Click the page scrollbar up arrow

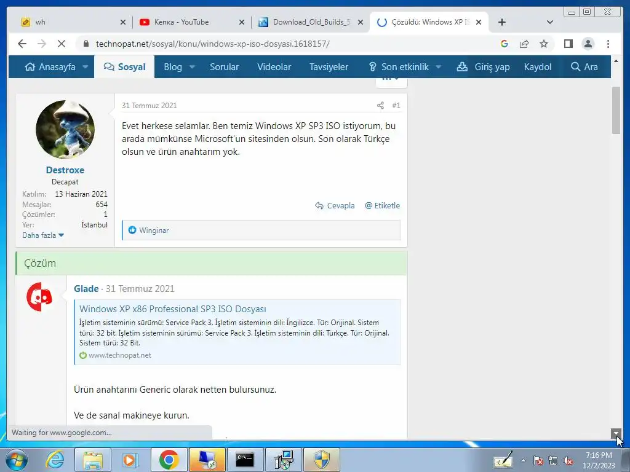point(616,61)
